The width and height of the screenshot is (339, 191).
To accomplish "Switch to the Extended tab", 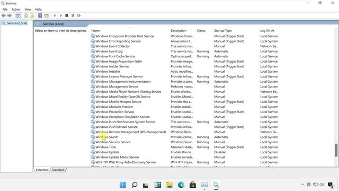I will point(42,170).
